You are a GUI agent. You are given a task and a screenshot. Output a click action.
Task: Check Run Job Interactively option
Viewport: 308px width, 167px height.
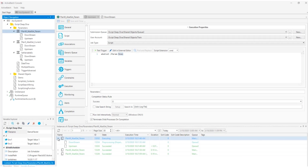91,115
